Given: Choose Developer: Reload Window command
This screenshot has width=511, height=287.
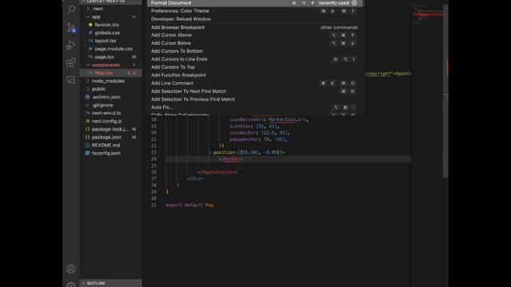Looking at the screenshot, I should tap(255, 19).
